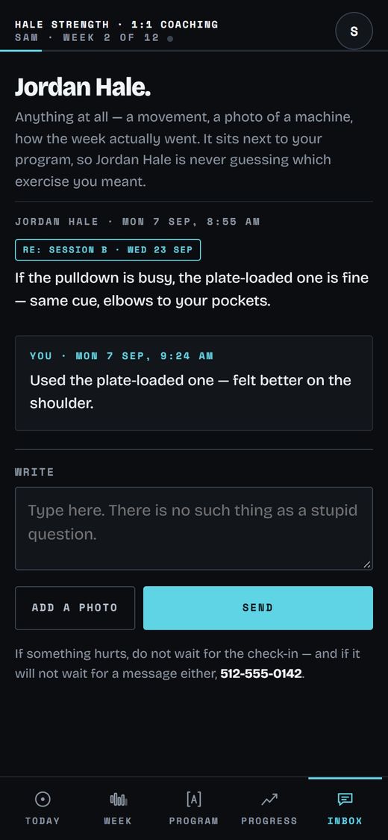Select your reply about plate-loaded machine
388x840 pixels.
[x=194, y=383]
